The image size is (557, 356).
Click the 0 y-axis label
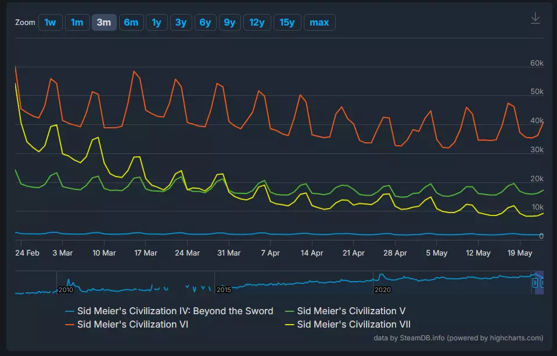(541, 236)
